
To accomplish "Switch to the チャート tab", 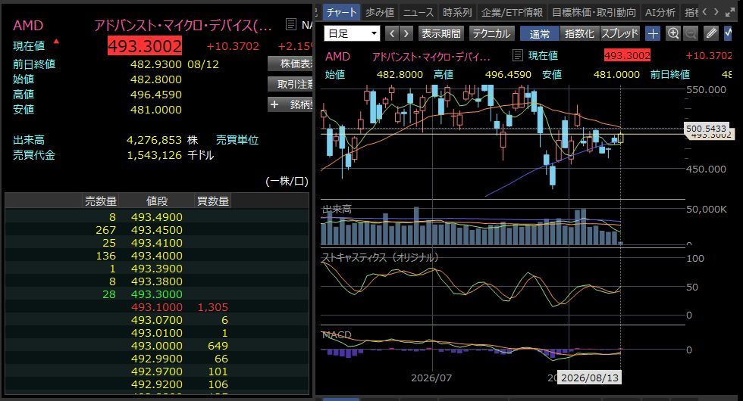I will point(342,12).
